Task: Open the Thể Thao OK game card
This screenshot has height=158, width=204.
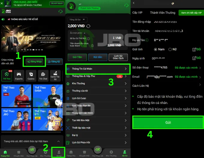Action: 16,96
